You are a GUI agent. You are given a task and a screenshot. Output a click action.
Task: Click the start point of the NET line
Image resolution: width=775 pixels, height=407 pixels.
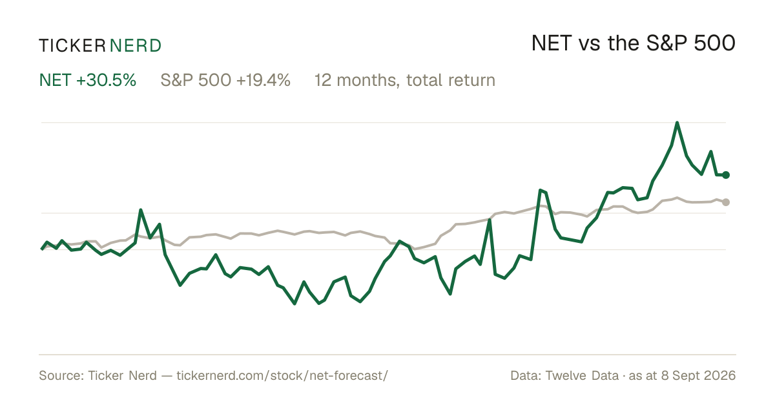click(x=42, y=249)
